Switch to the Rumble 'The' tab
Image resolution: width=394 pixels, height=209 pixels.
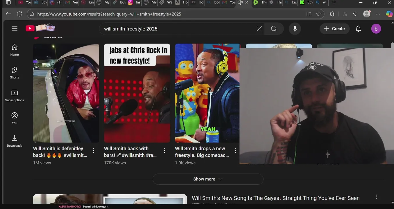coord(260,2)
